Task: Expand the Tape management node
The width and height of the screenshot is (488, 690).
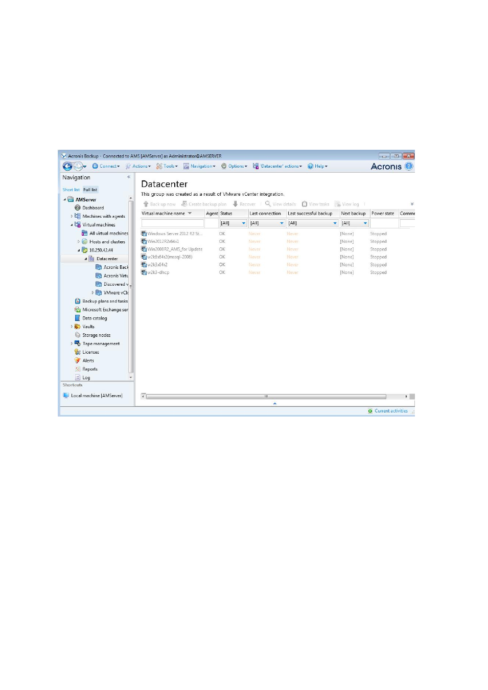Action: point(72,343)
